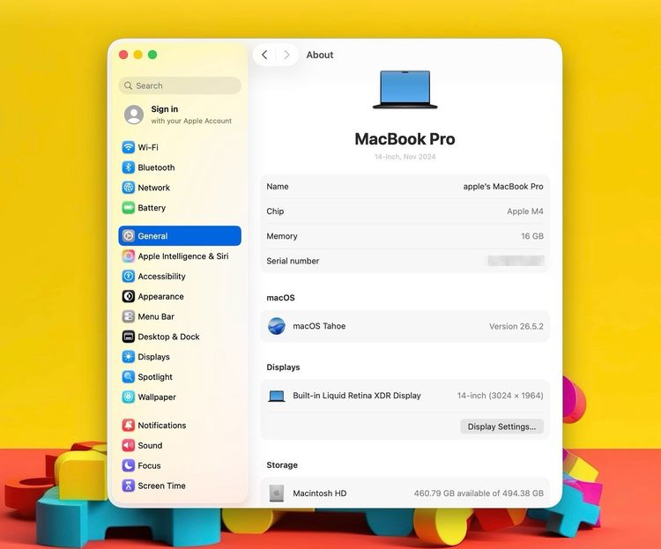Click the Bluetooth icon in sidebar
This screenshot has height=549, width=661.
point(128,167)
